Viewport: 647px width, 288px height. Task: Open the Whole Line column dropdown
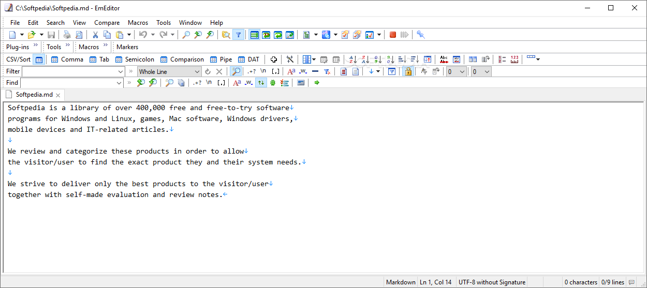click(x=197, y=72)
